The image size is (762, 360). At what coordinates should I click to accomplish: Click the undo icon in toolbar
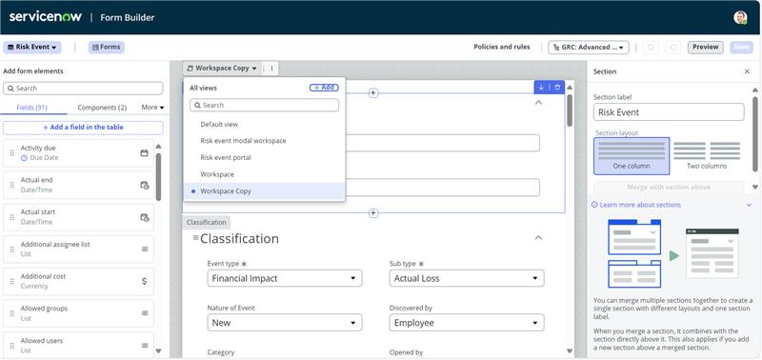[x=651, y=47]
